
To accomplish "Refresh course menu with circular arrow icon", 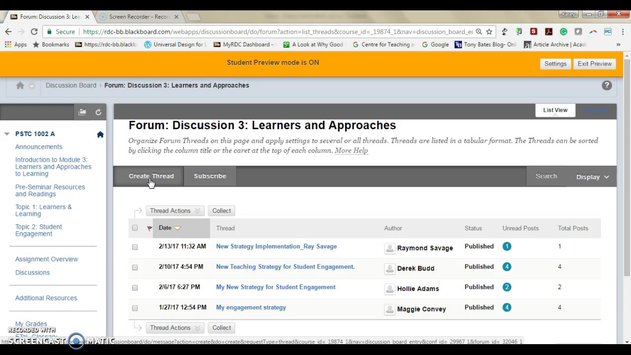I will (98, 112).
